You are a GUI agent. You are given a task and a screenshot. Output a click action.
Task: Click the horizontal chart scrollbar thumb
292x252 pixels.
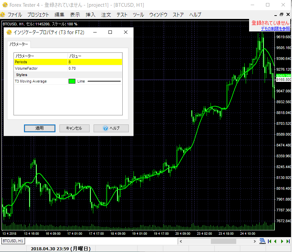click(223, 242)
